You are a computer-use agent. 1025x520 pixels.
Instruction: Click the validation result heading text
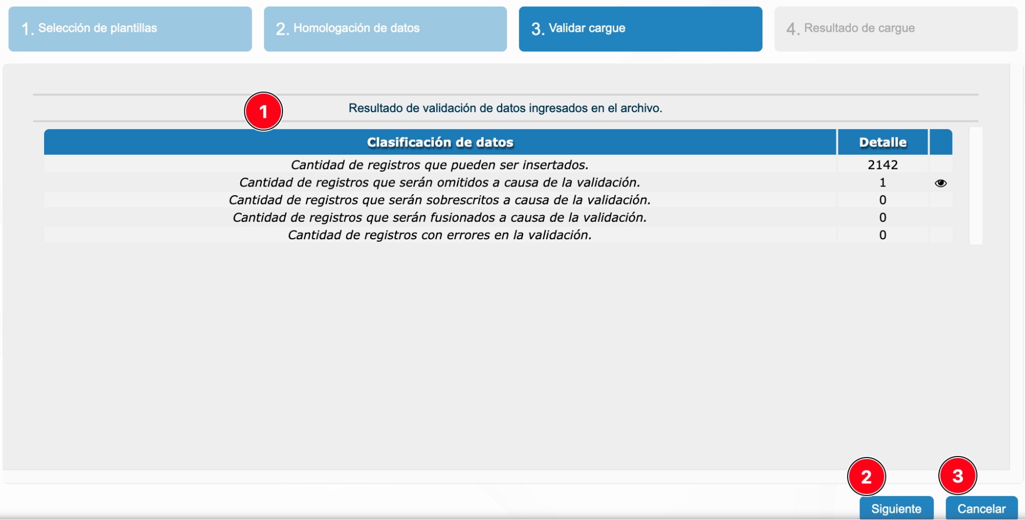coord(505,108)
